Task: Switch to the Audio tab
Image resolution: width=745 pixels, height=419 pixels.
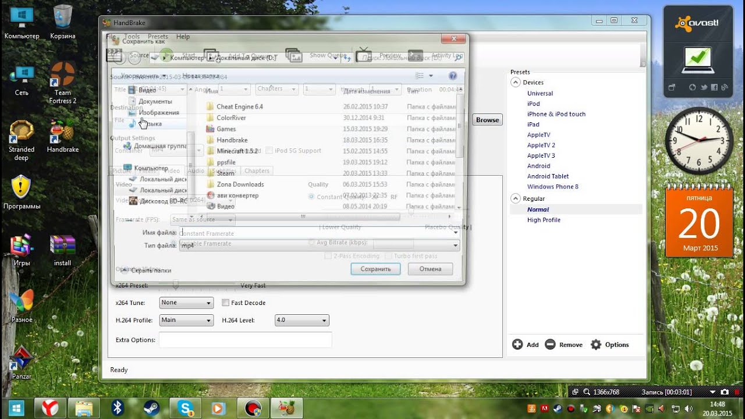Action: (196, 171)
